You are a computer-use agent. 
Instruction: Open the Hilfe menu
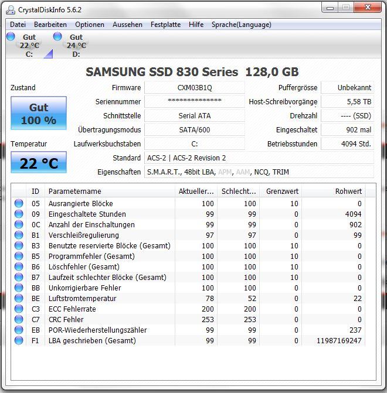click(x=196, y=25)
